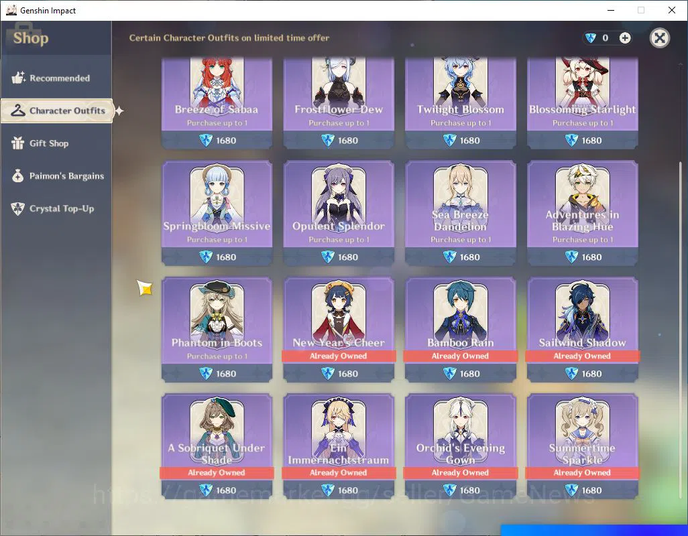Click the 1680 price under Blossoming Starlight
This screenshot has width=688, height=536.
[x=582, y=140]
